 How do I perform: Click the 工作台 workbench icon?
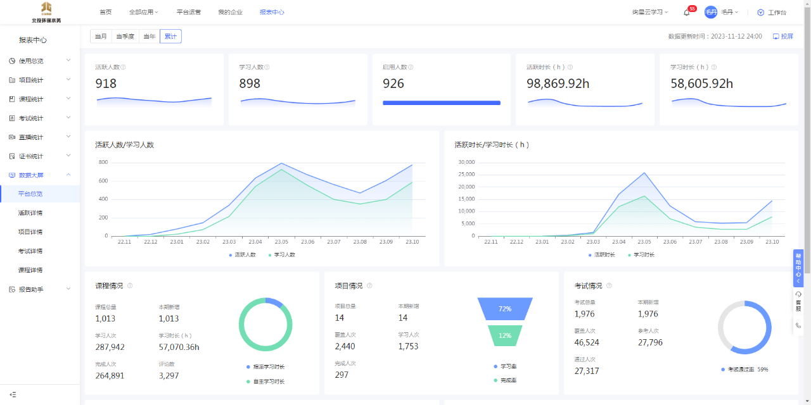pos(760,12)
